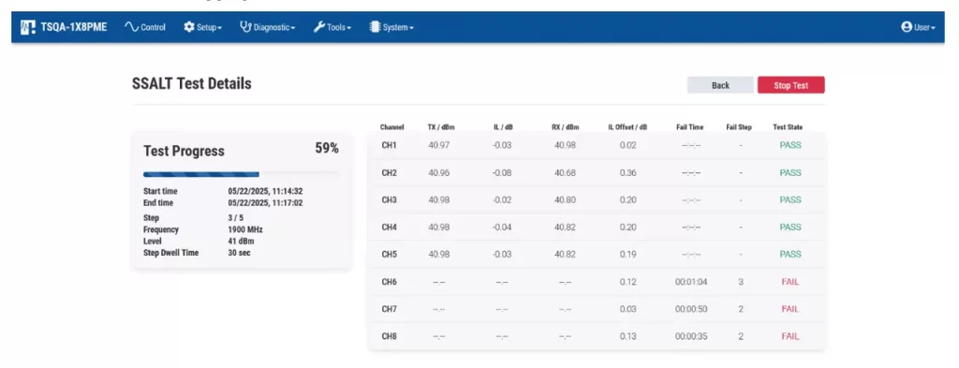The image size is (959, 368).
Task: Click the red Stop Test button
Action: tap(790, 85)
